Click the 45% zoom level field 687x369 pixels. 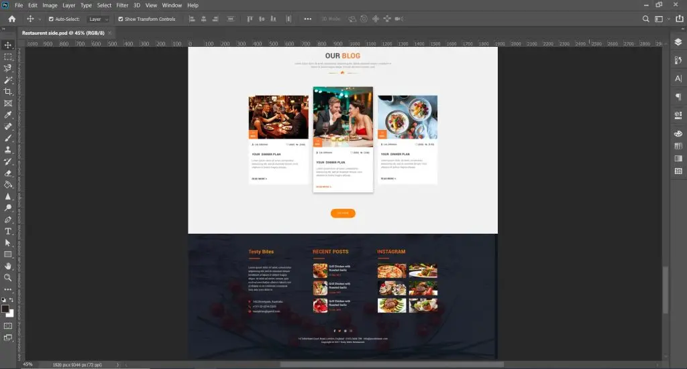(28, 364)
